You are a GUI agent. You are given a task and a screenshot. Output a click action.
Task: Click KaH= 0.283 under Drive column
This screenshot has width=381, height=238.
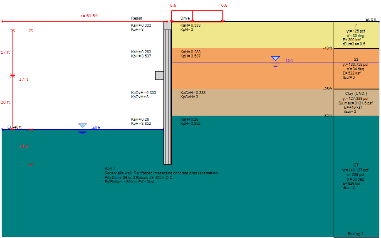[190, 52]
